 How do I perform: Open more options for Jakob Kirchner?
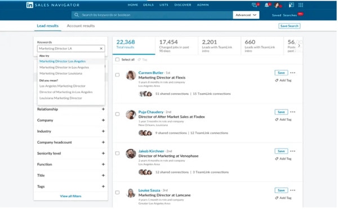click(x=292, y=151)
